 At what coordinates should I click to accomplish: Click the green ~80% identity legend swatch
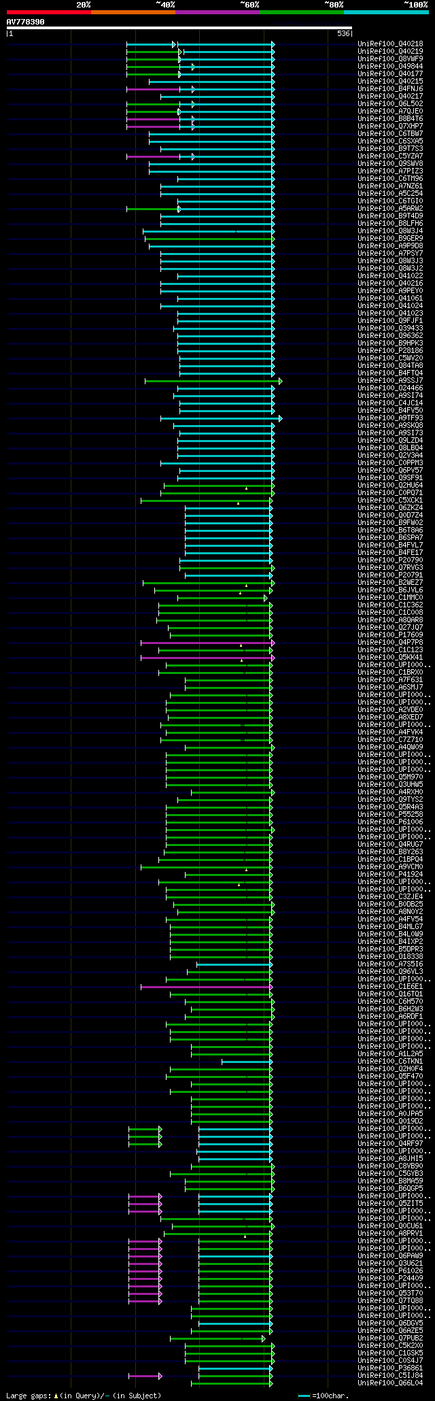click(x=302, y=12)
